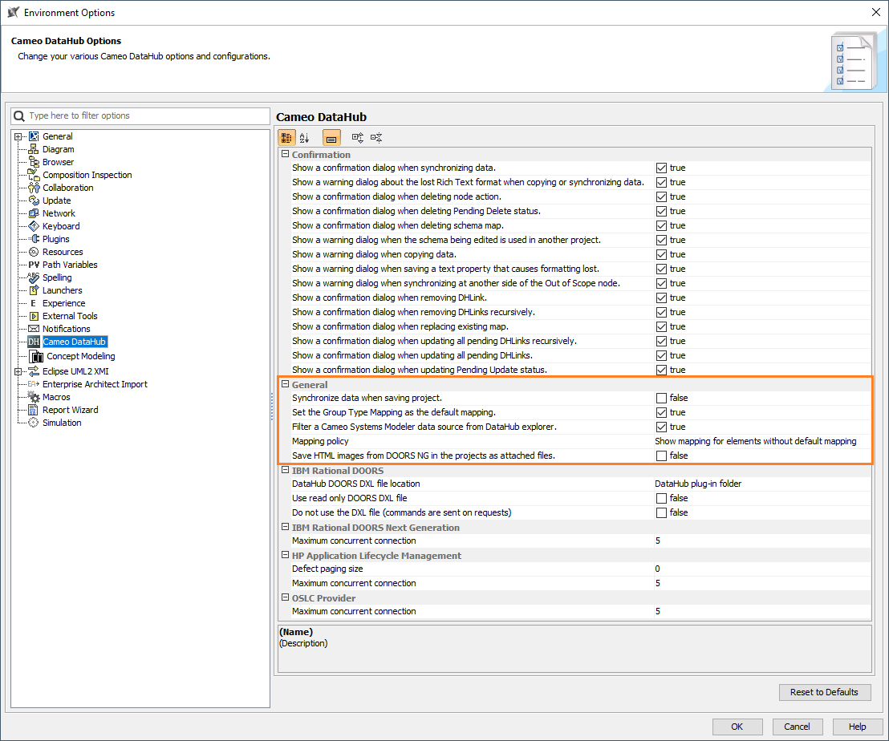Screen dimensions: 889x741
Task: Expand the General tree node in sidebar
Action: pyautogui.click(x=18, y=136)
